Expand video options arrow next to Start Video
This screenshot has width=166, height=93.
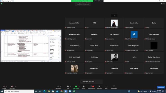coord(15,87)
